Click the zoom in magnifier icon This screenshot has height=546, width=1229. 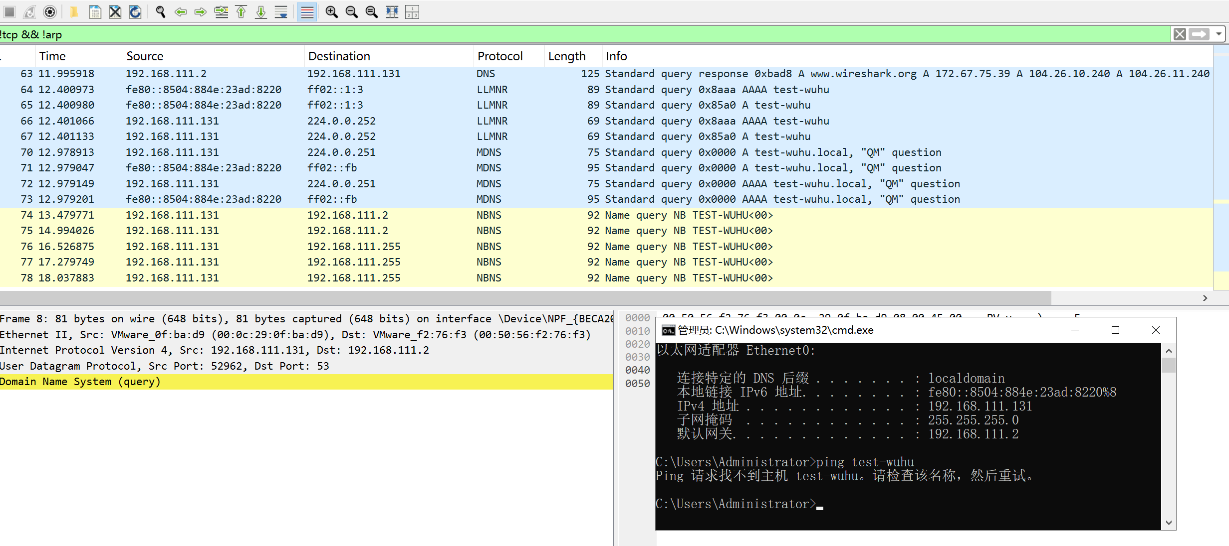pyautogui.click(x=331, y=11)
